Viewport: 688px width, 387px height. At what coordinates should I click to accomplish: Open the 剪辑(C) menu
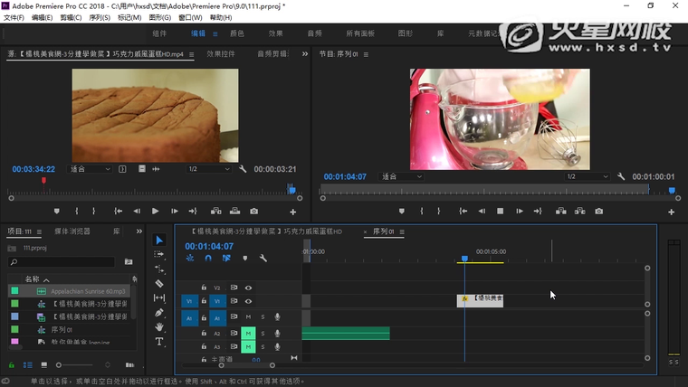(x=70, y=17)
